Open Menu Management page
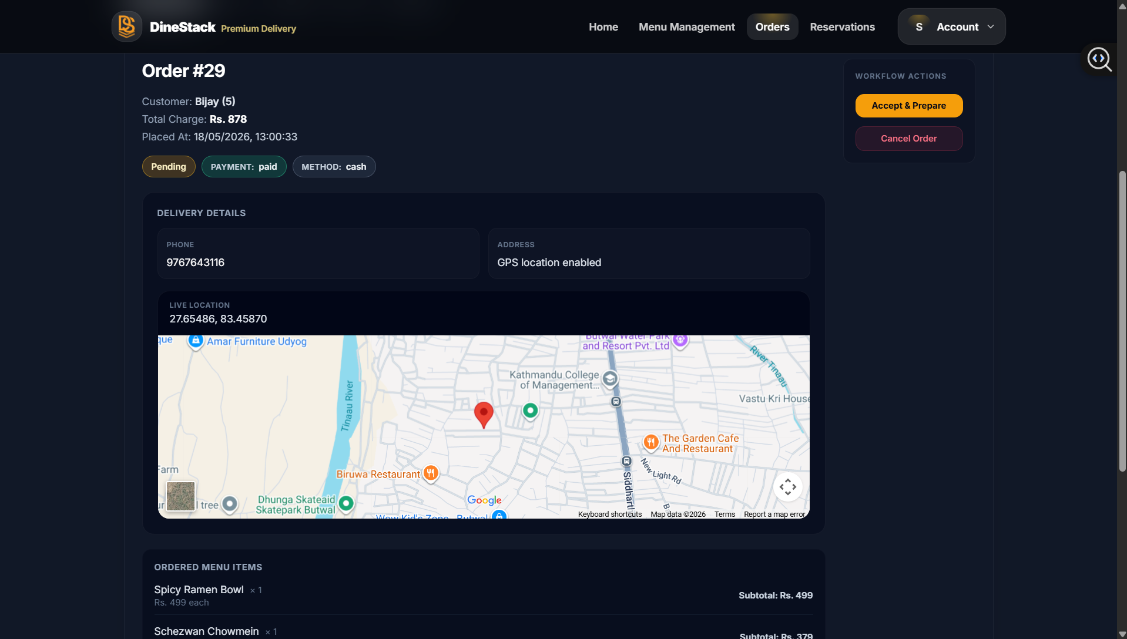Screen dimensions: 1127x639 point(686,27)
